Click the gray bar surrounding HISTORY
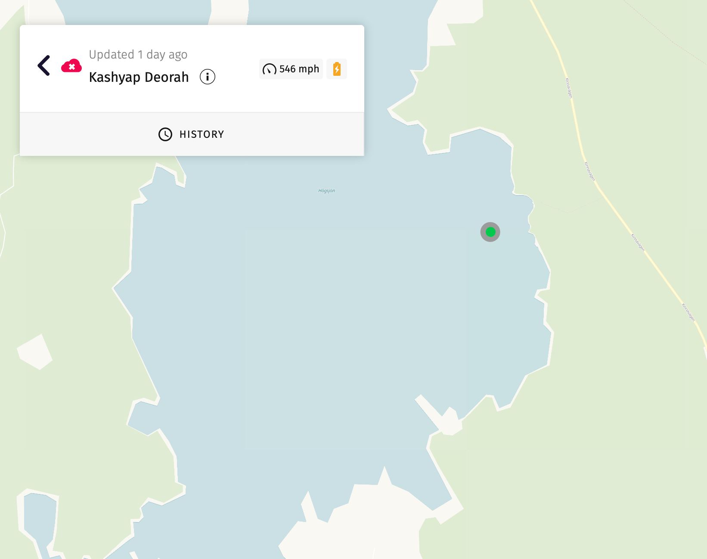 [x=192, y=134]
